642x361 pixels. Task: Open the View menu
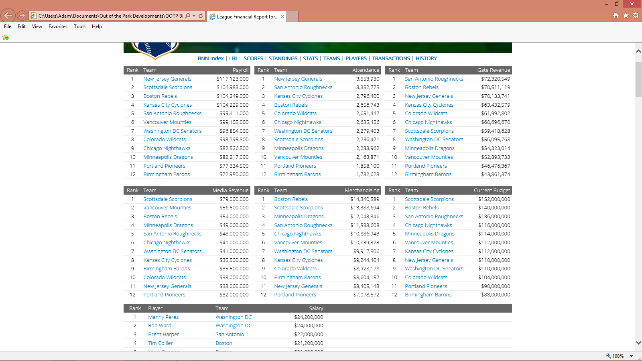37,26
